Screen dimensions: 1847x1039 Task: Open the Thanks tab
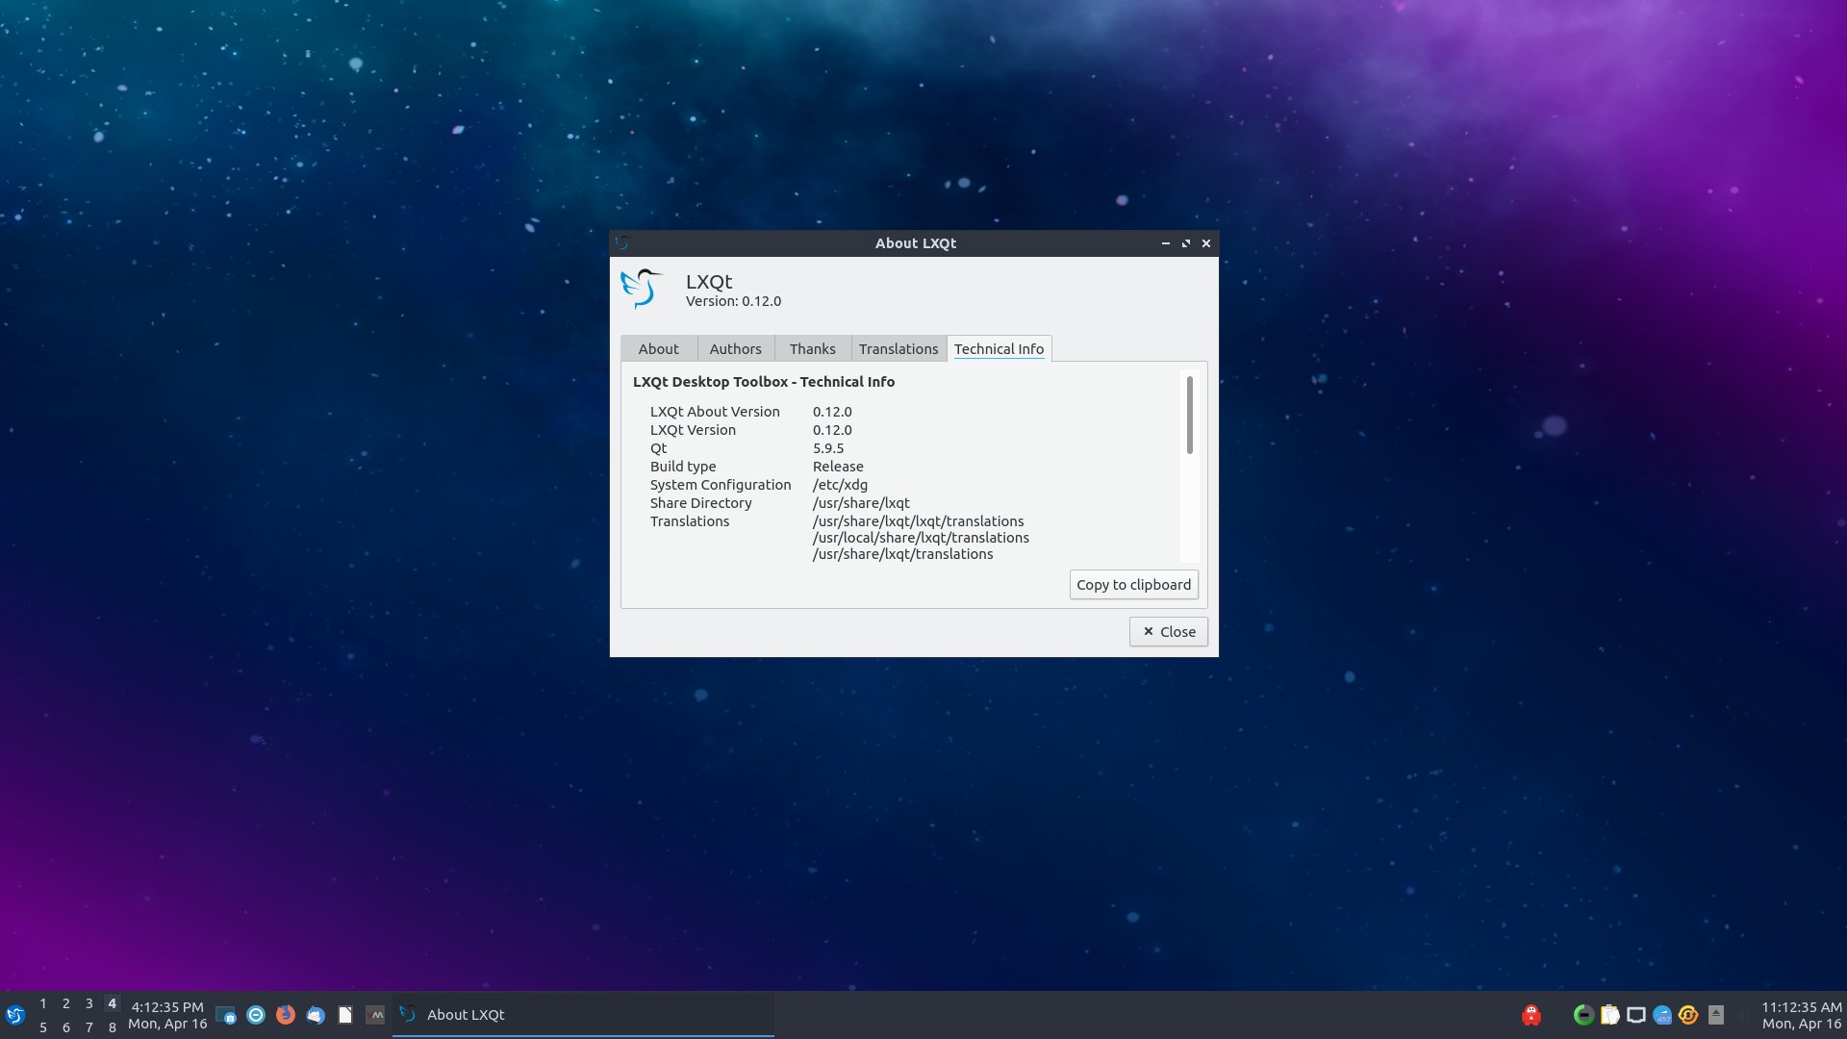[x=812, y=347]
